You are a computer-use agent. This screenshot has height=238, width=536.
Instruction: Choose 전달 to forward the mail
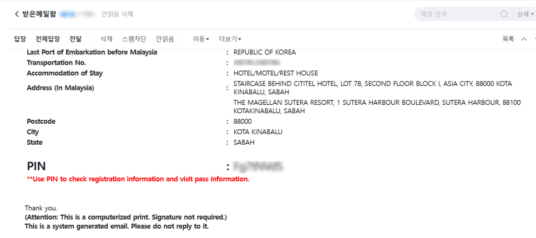point(75,39)
